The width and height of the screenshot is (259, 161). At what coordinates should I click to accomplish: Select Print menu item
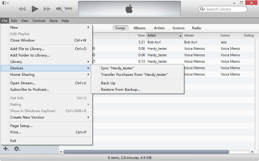46,132
